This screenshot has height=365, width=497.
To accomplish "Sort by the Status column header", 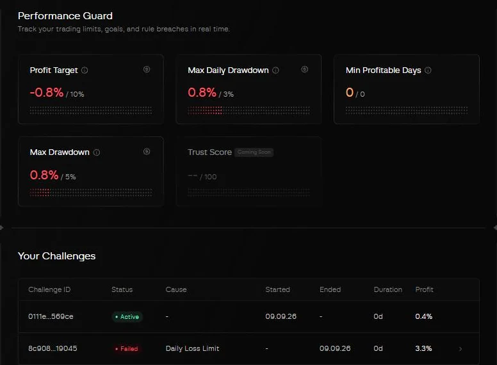I will click(122, 289).
